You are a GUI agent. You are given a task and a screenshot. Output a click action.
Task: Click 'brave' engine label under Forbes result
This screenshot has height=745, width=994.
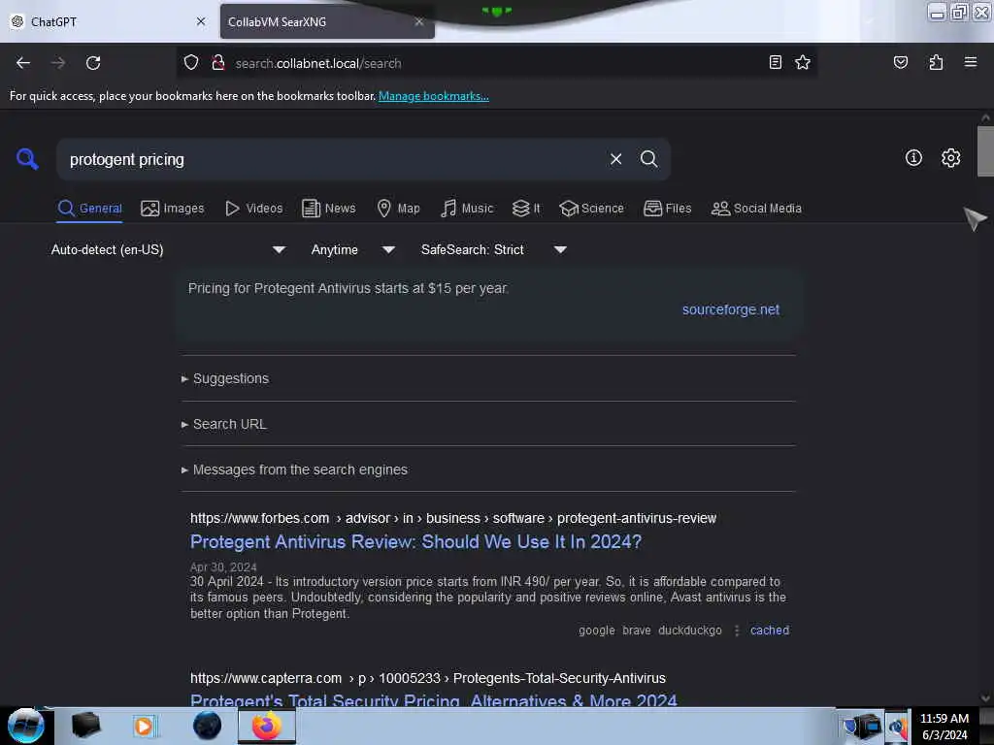pos(637,631)
